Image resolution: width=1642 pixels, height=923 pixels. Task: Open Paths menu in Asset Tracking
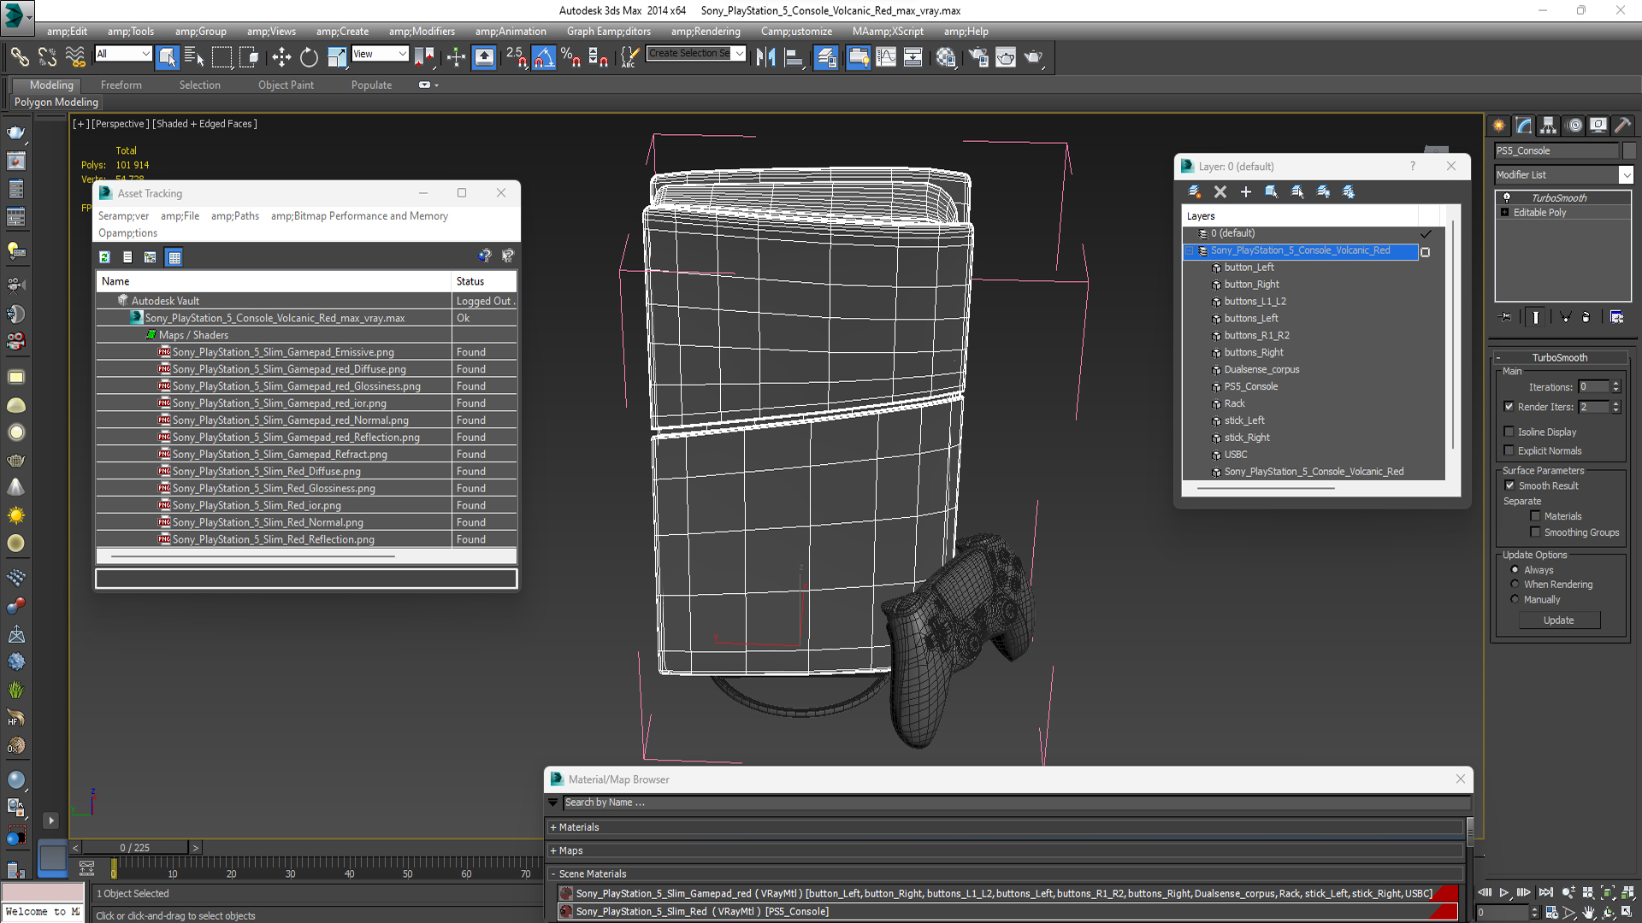[x=235, y=215]
